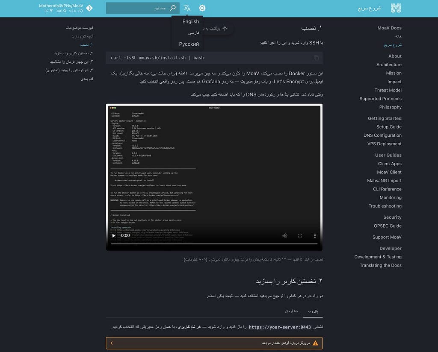438x352 pixels.
Task: Open Setup Guide page
Action: click(389, 127)
